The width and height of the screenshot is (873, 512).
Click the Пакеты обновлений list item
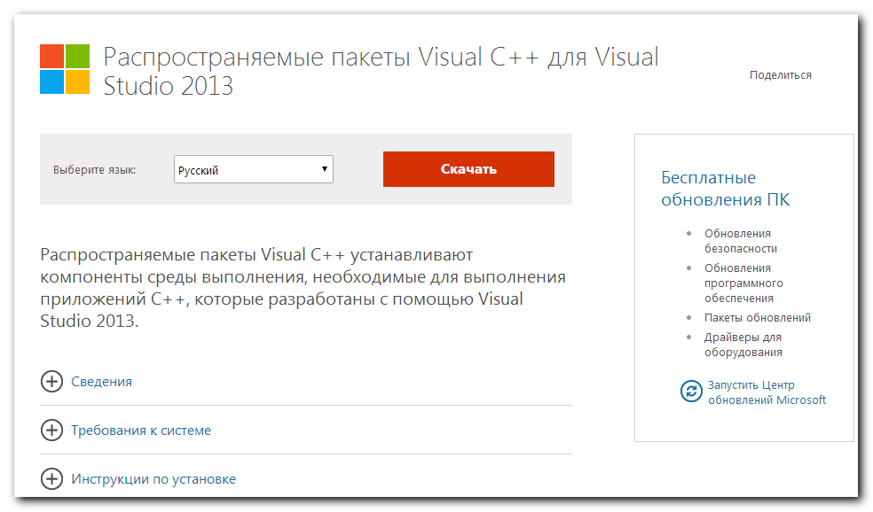[757, 317]
